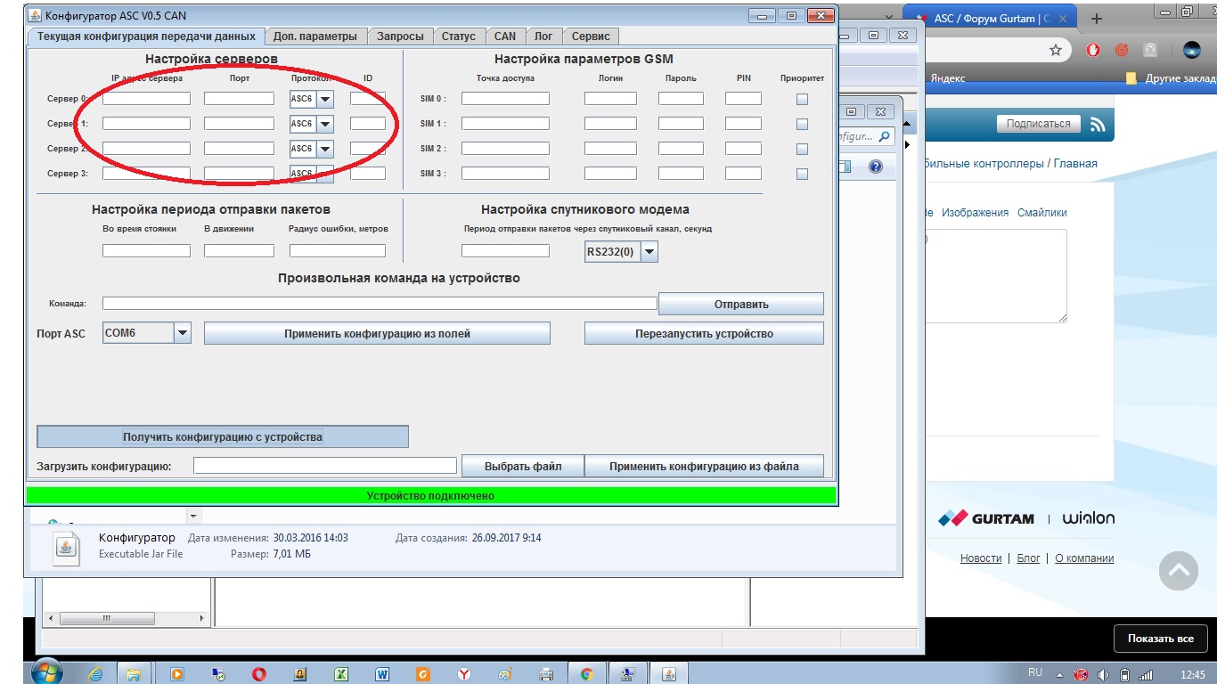Toggle the priority checkbox for SIM 1
This screenshot has height=684, width=1217.
(802, 125)
